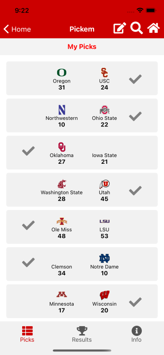Tap the Oklahoma OU logo

pyautogui.click(x=62, y=147)
